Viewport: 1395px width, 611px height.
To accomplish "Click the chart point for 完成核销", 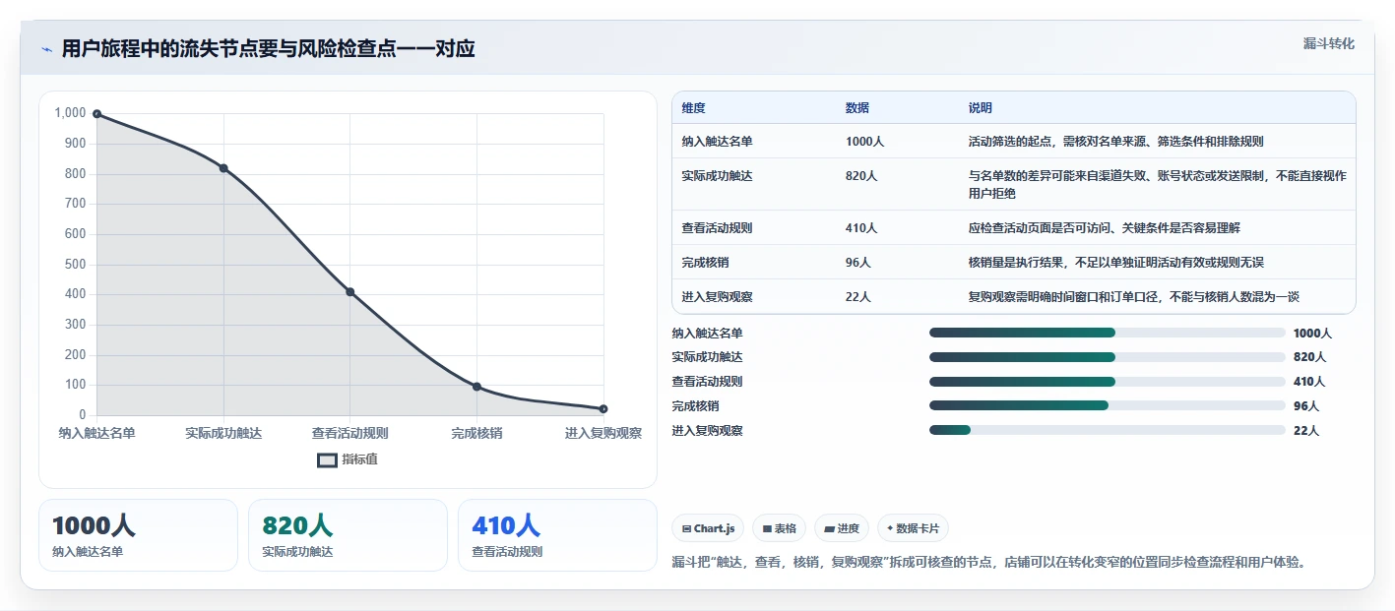I will coord(476,387).
